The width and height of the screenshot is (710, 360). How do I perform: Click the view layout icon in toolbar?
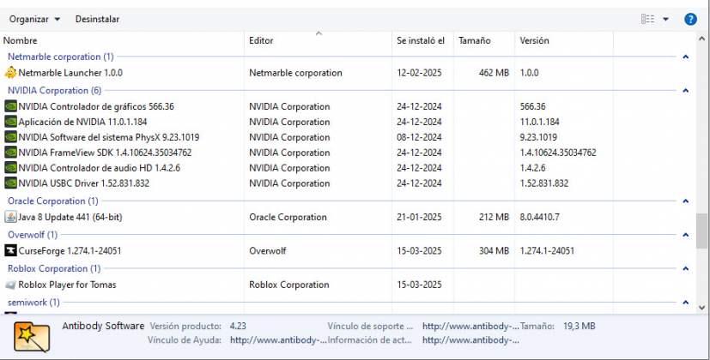click(x=647, y=19)
